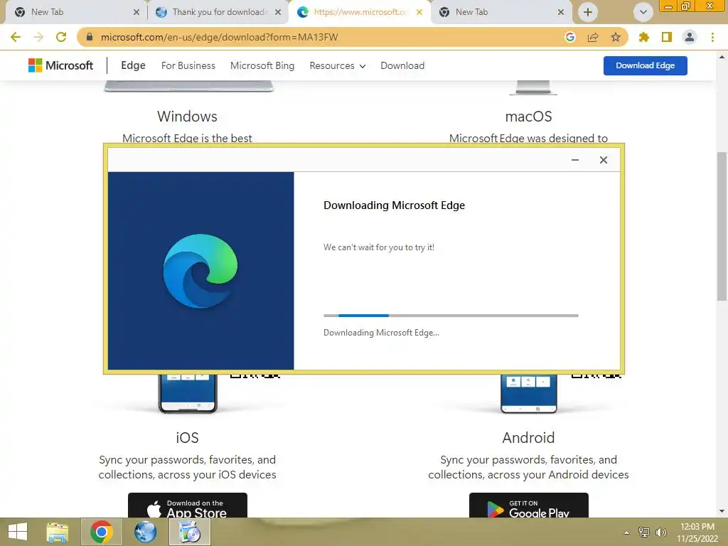The image size is (728, 546).
Task: Close the last New Tab
Action: click(561, 12)
